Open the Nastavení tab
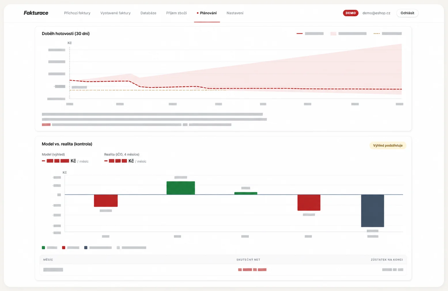 (x=235, y=13)
